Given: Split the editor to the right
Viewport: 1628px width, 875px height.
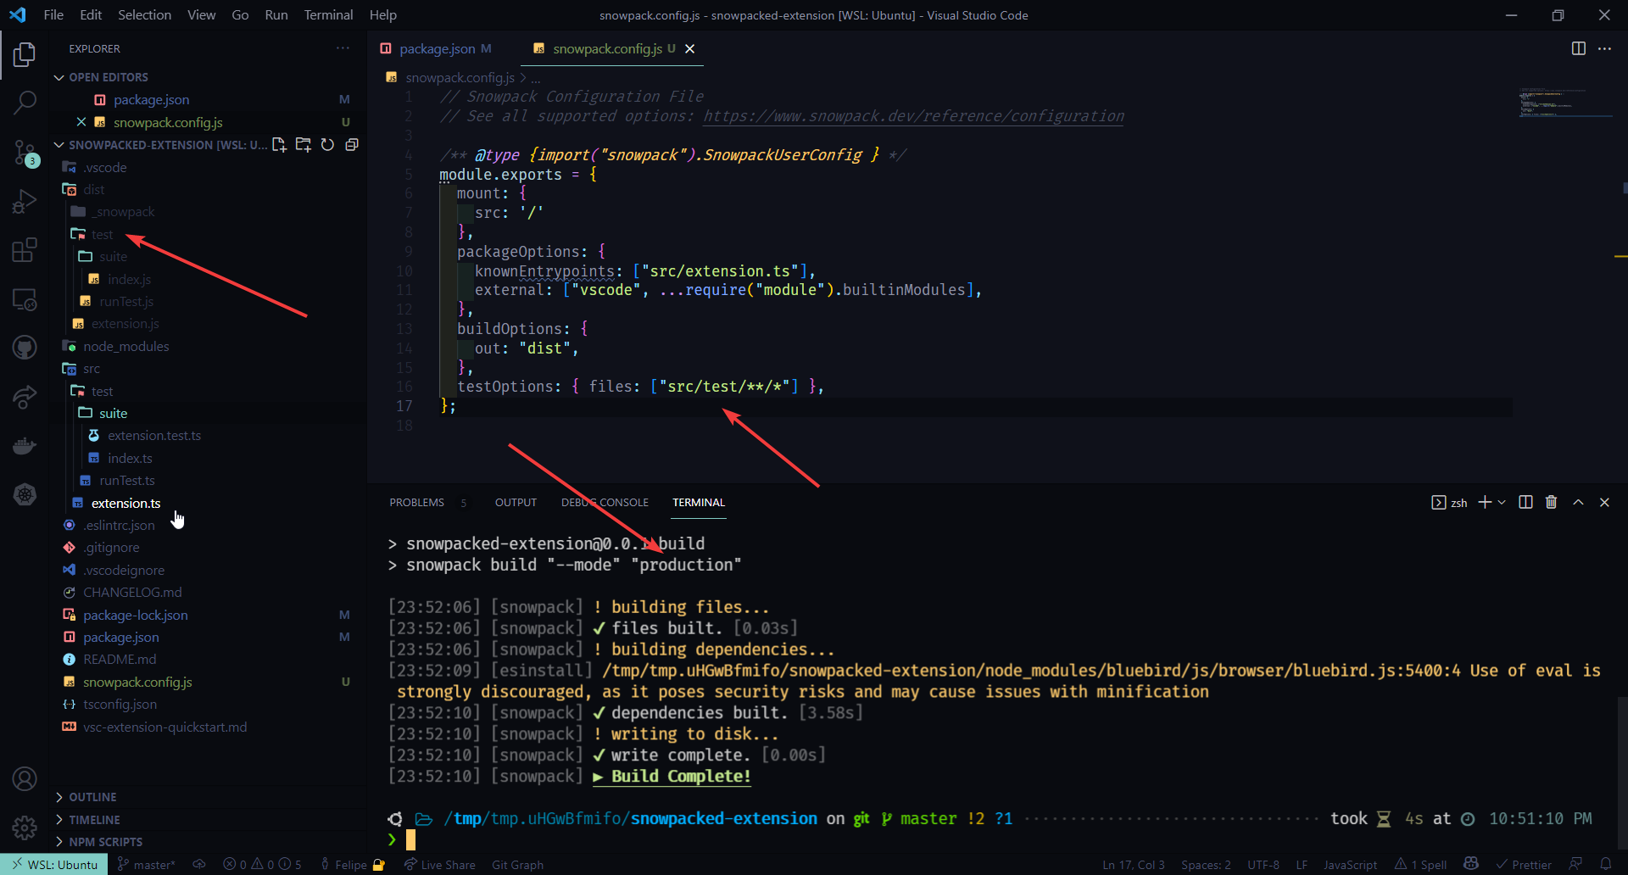Looking at the screenshot, I should pyautogui.click(x=1578, y=48).
